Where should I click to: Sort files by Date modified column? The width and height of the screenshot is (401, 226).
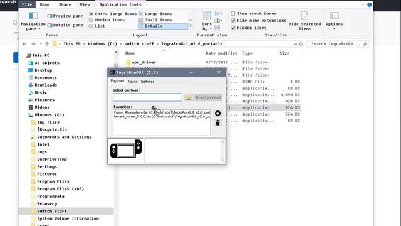point(222,53)
